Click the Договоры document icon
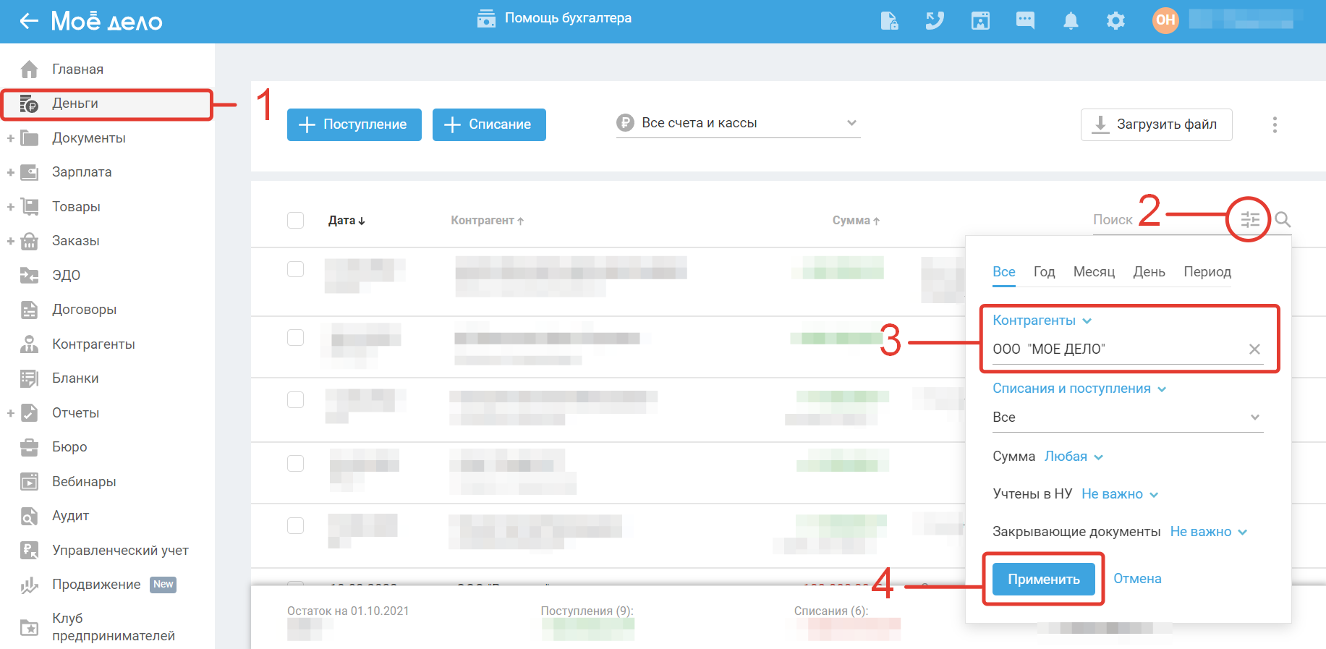 point(30,310)
